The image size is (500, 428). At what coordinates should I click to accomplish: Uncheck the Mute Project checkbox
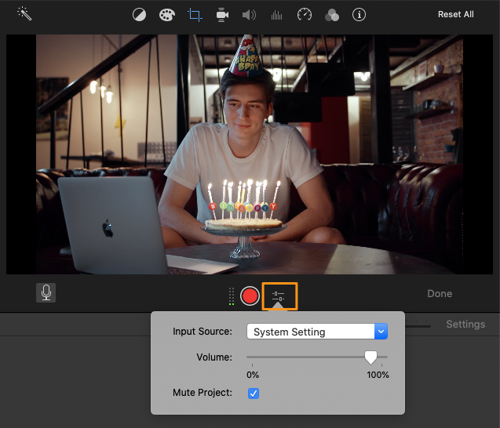254,393
